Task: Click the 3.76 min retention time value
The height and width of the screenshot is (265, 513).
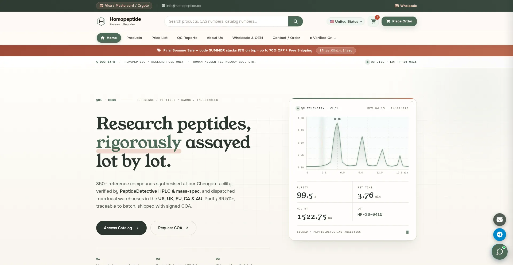Action: (x=366, y=196)
